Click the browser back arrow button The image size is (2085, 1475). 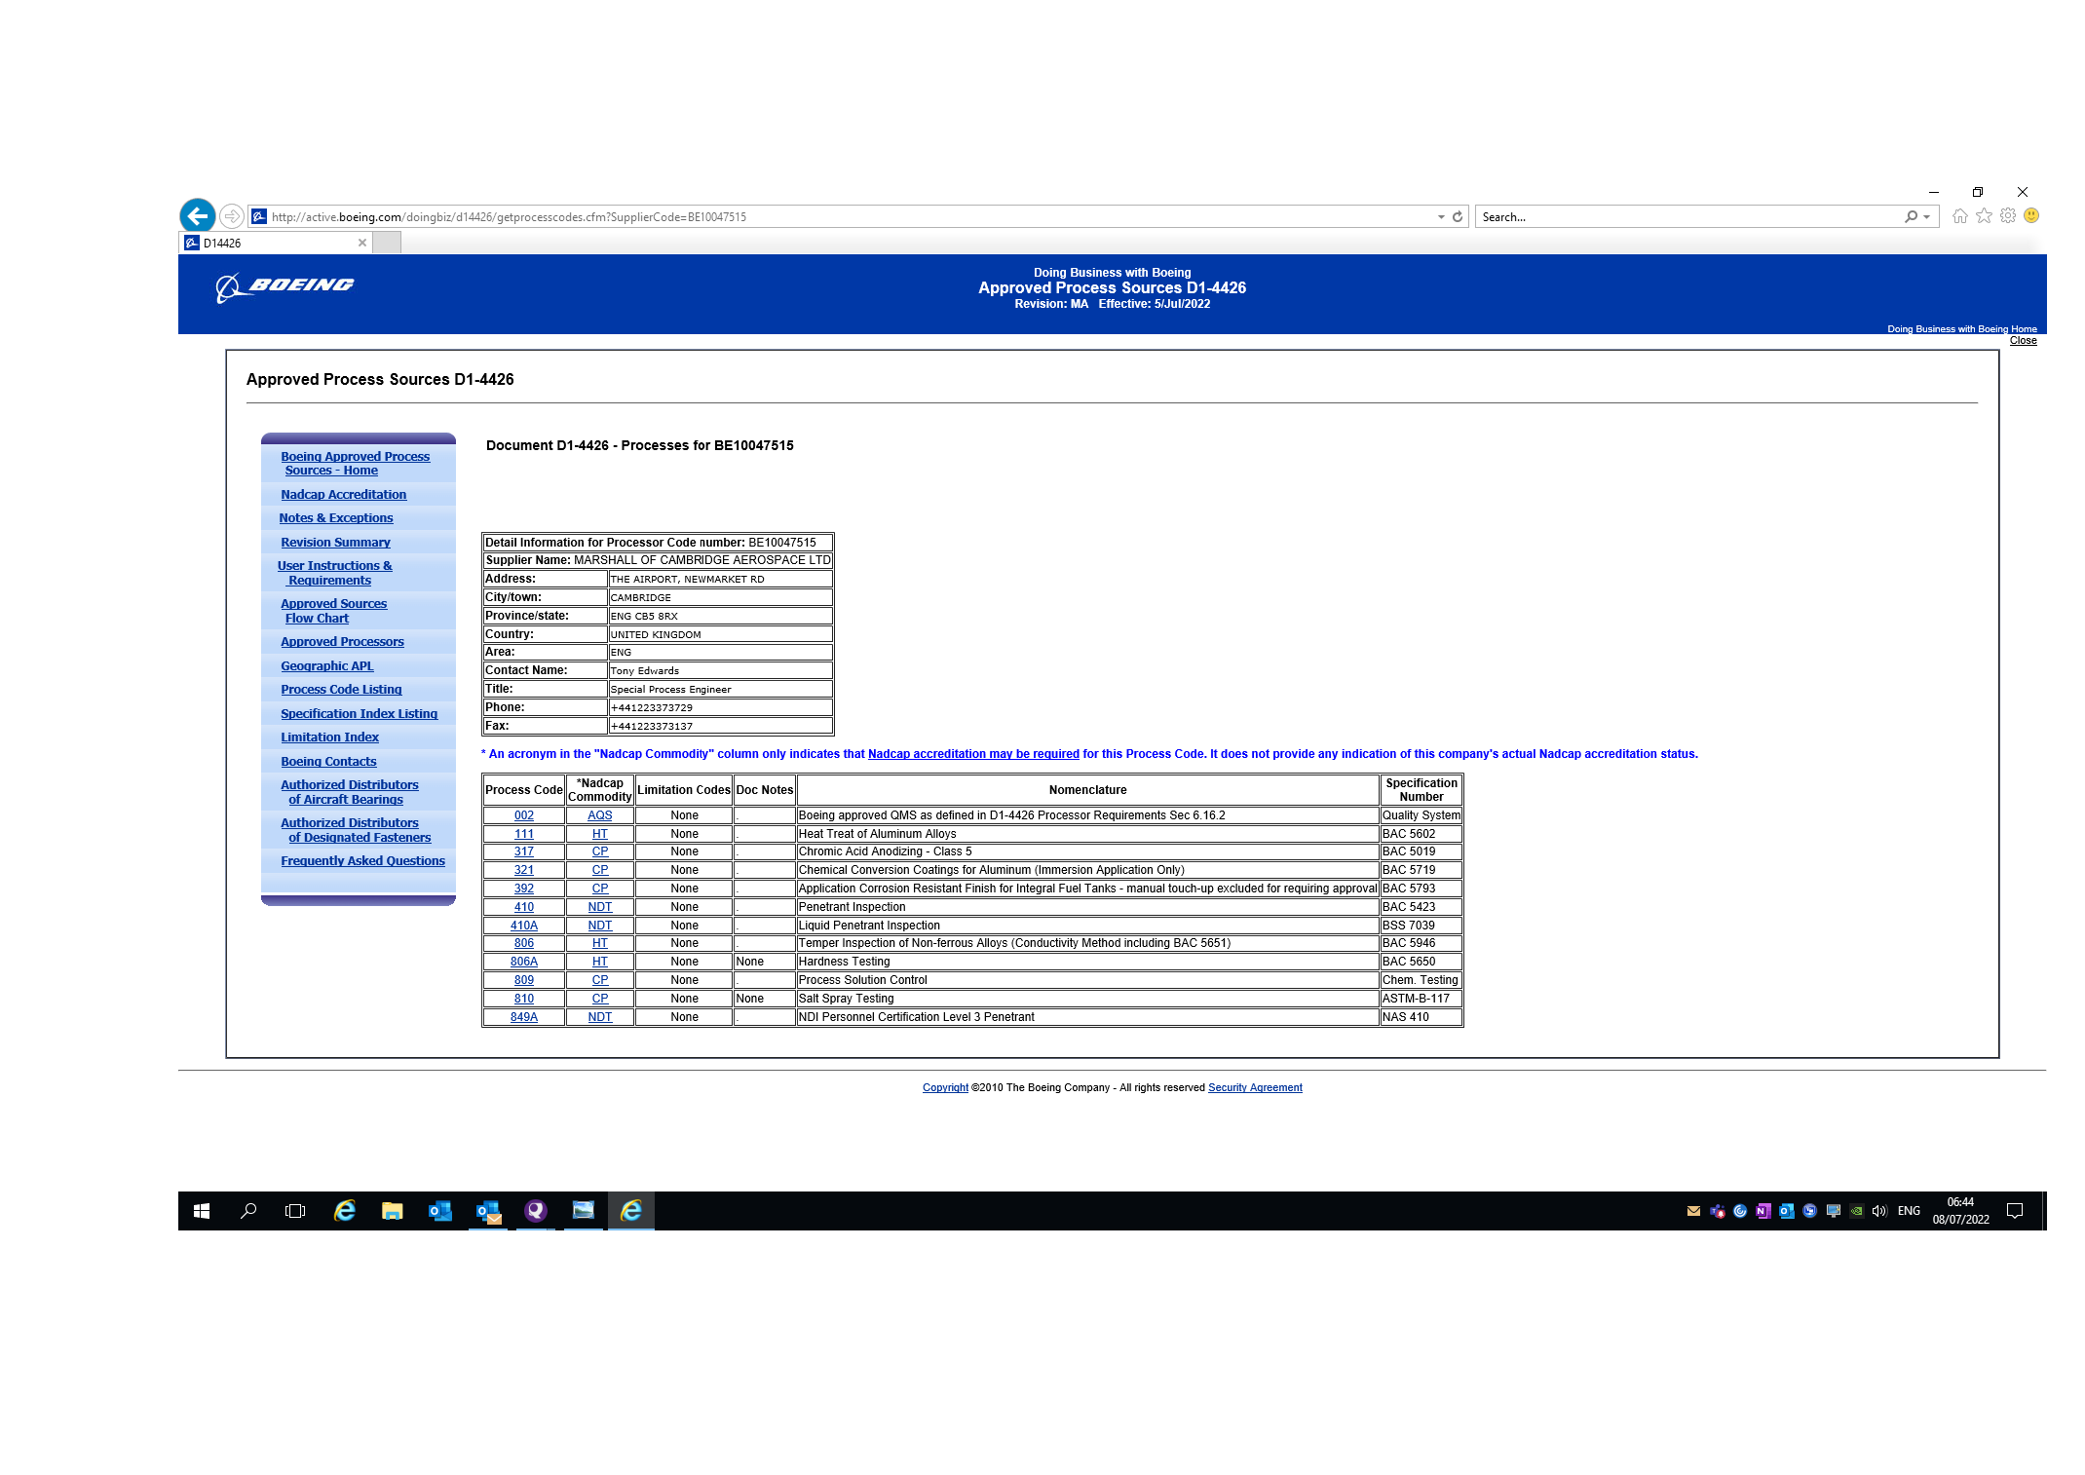pyautogui.click(x=198, y=216)
